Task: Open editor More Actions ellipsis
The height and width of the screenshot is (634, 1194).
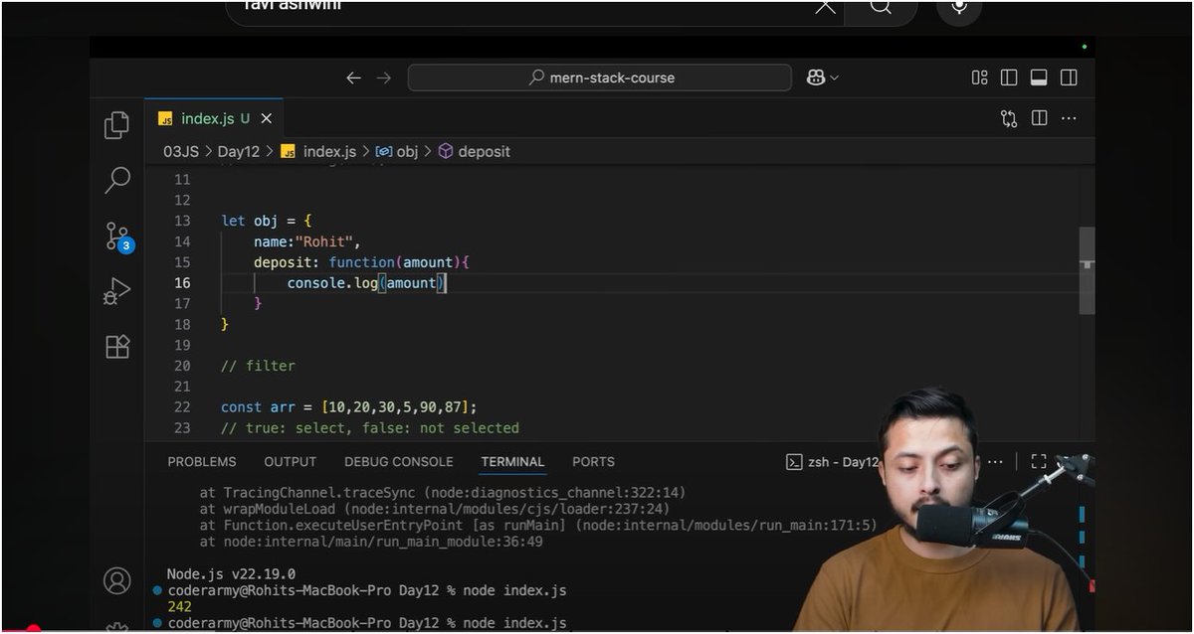Action: [x=1069, y=118]
